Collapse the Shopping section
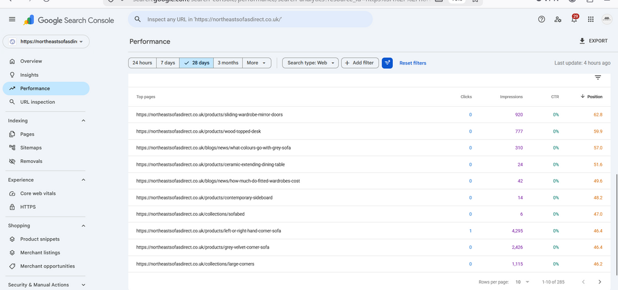This screenshot has width=618, height=290. pyautogui.click(x=83, y=225)
